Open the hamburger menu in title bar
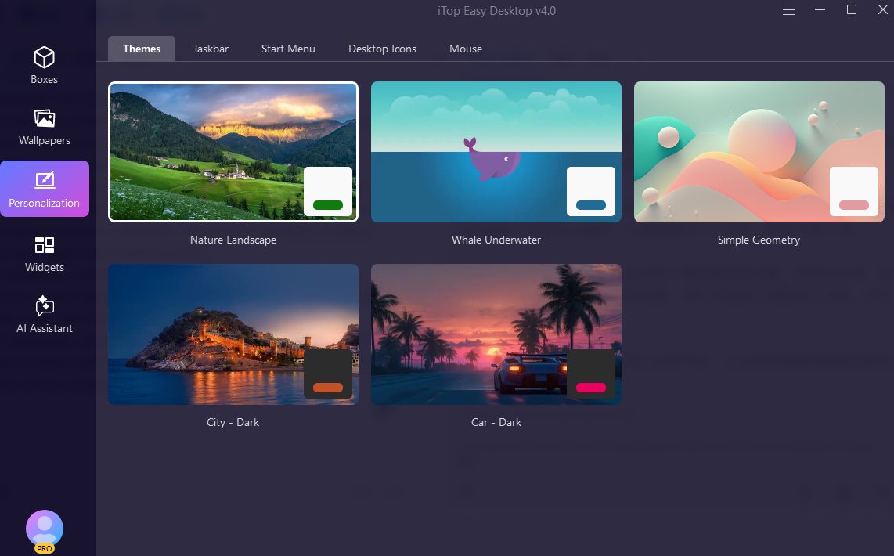Viewport: 894px width, 556px height. pyautogui.click(x=789, y=10)
